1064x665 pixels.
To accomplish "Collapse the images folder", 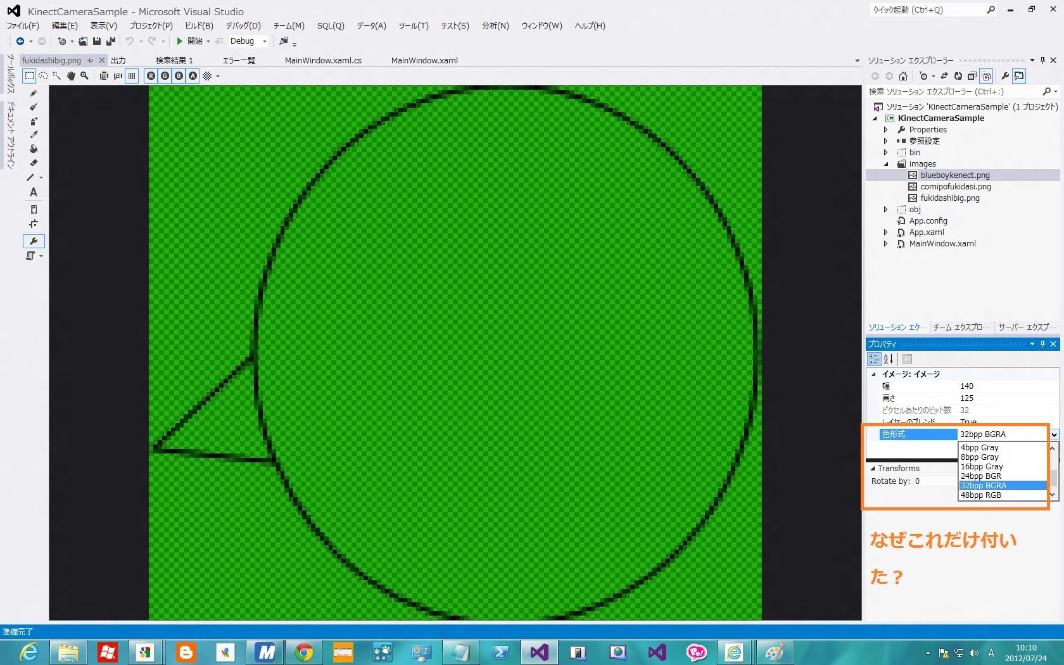I will tap(886, 164).
